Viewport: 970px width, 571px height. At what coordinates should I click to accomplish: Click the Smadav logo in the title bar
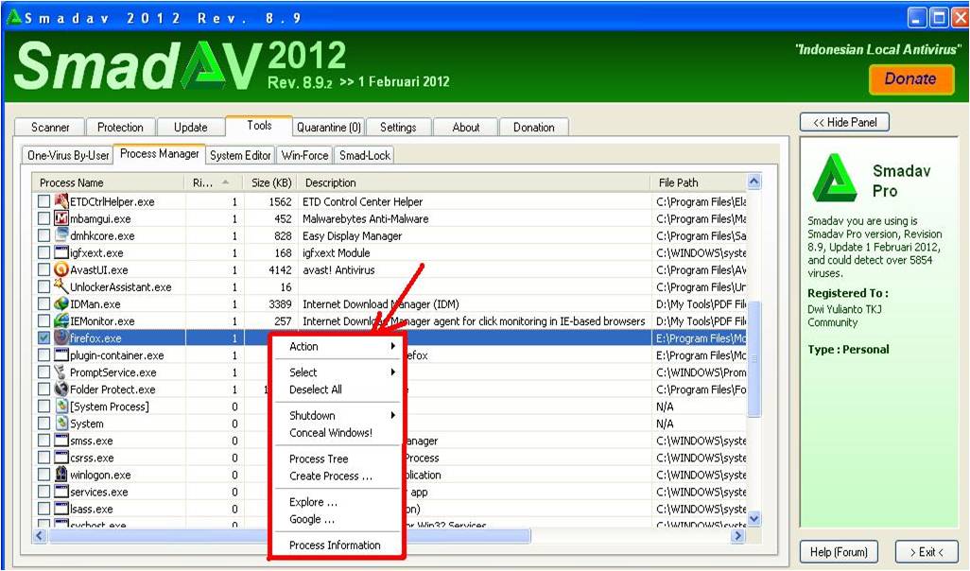pos(15,15)
